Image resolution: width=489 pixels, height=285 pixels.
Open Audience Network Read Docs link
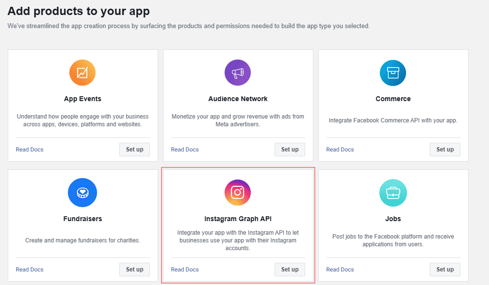coord(185,150)
